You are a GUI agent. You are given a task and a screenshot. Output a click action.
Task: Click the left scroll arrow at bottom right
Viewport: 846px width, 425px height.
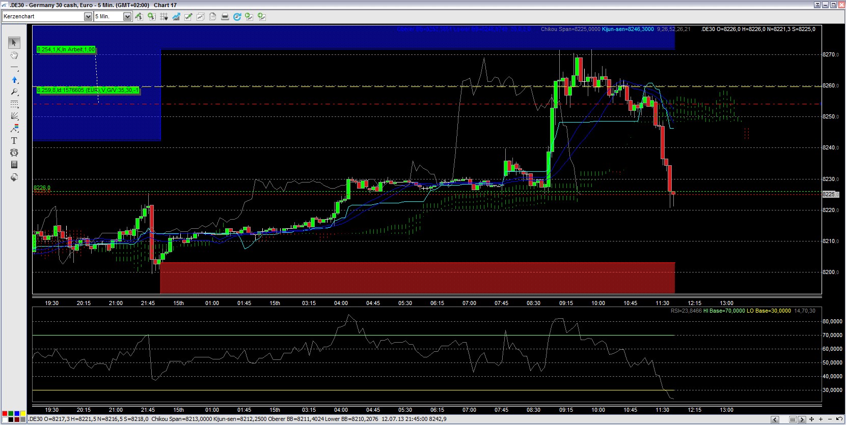pyautogui.click(x=775, y=419)
